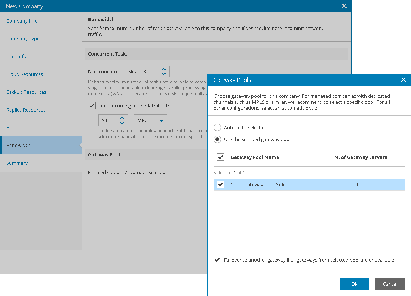Viewport: 411px width, 296px height.
Task: Increase traffic limit value with up arrow
Action: (122, 118)
